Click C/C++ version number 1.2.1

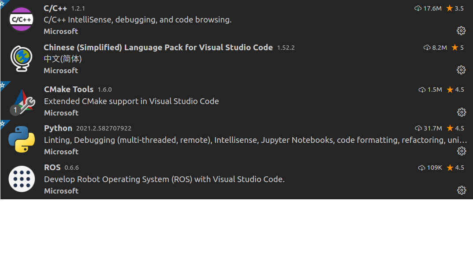[x=78, y=8]
